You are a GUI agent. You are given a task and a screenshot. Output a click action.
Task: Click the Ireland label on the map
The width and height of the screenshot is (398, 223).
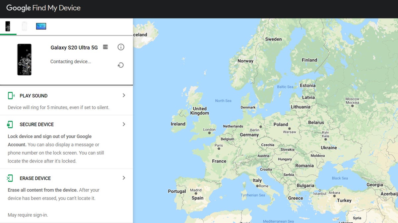coord(178,124)
